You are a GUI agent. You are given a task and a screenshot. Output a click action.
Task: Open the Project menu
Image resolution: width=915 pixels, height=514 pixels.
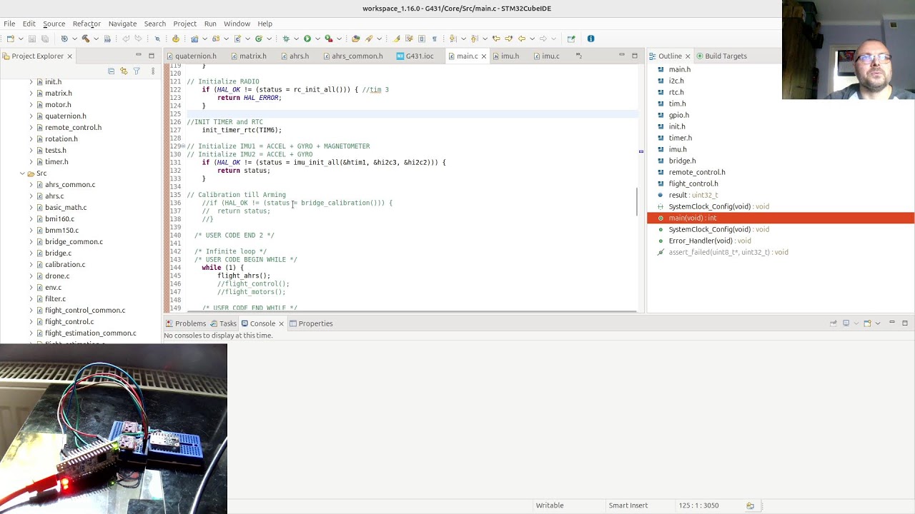[x=184, y=24]
